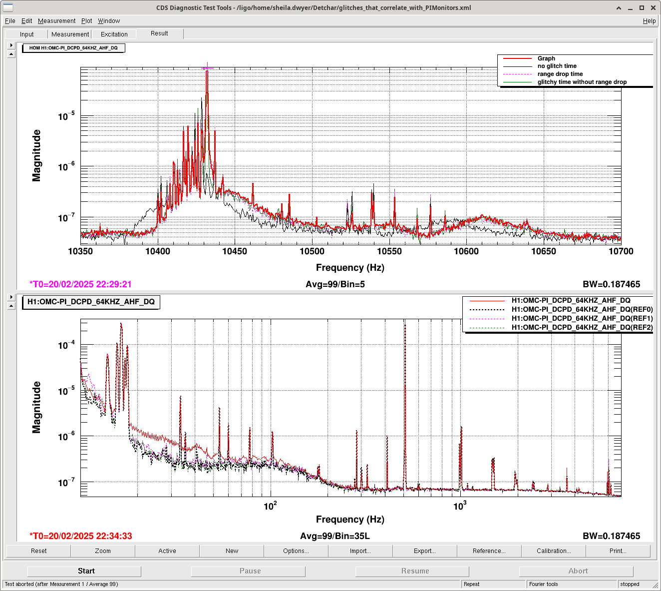Click the window shade arrow icon
The width and height of the screenshot is (661, 591).
click(x=619, y=7)
